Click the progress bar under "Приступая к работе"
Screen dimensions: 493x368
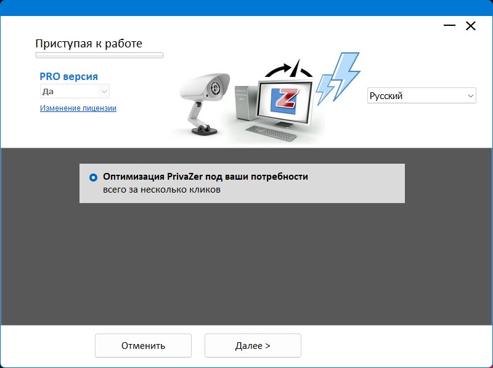99,55
